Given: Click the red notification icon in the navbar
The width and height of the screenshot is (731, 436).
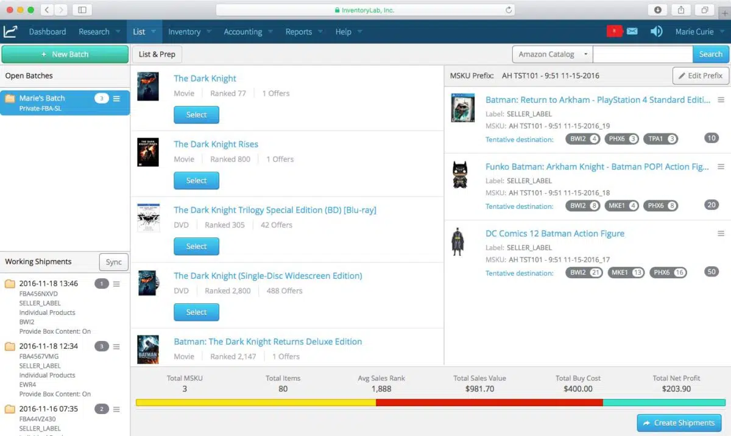Looking at the screenshot, I should click(614, 31).
